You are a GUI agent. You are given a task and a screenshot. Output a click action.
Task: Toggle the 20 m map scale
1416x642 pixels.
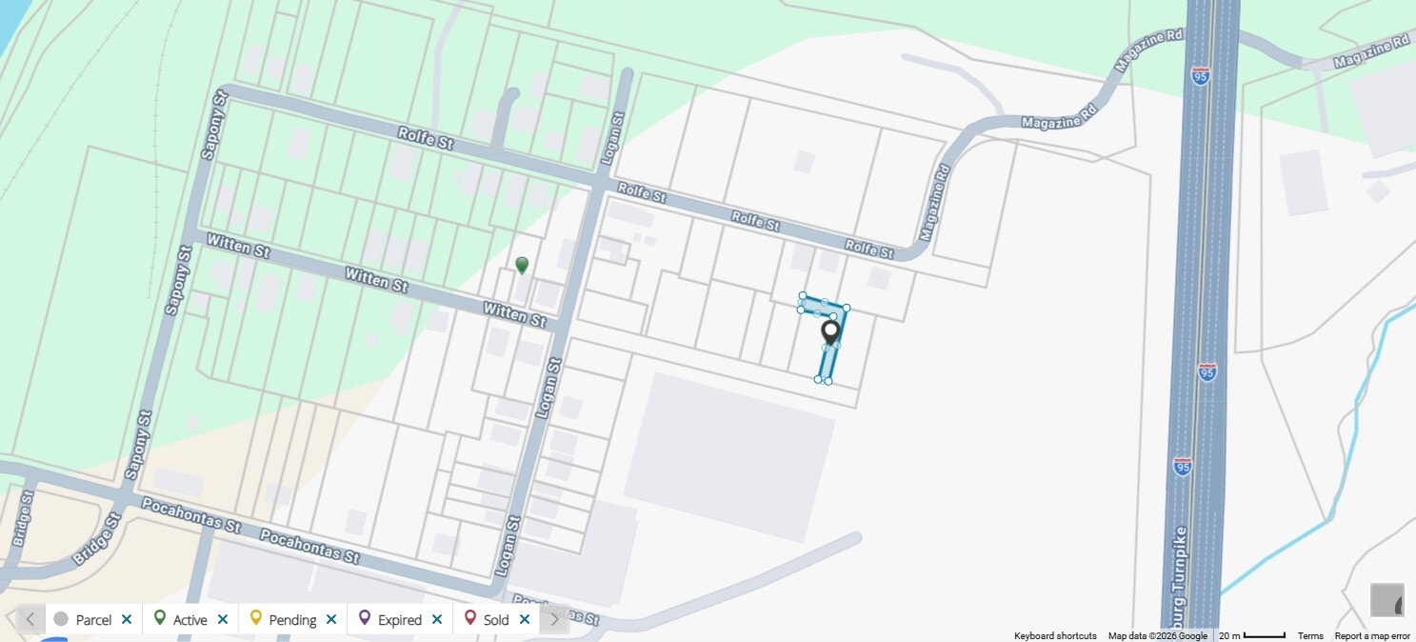1252,636
